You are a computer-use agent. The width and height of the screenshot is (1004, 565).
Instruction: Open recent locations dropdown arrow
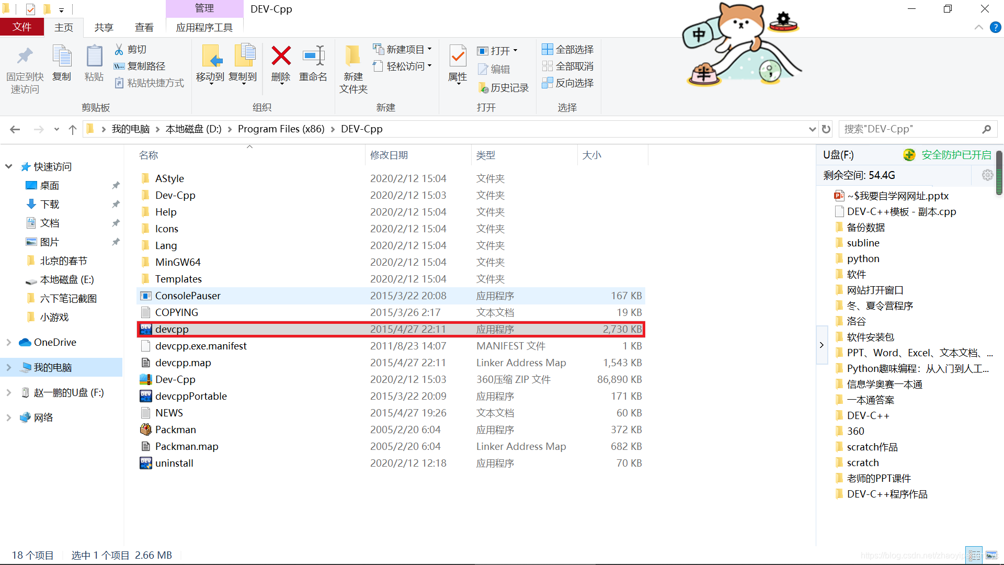(x=56, y=129)
